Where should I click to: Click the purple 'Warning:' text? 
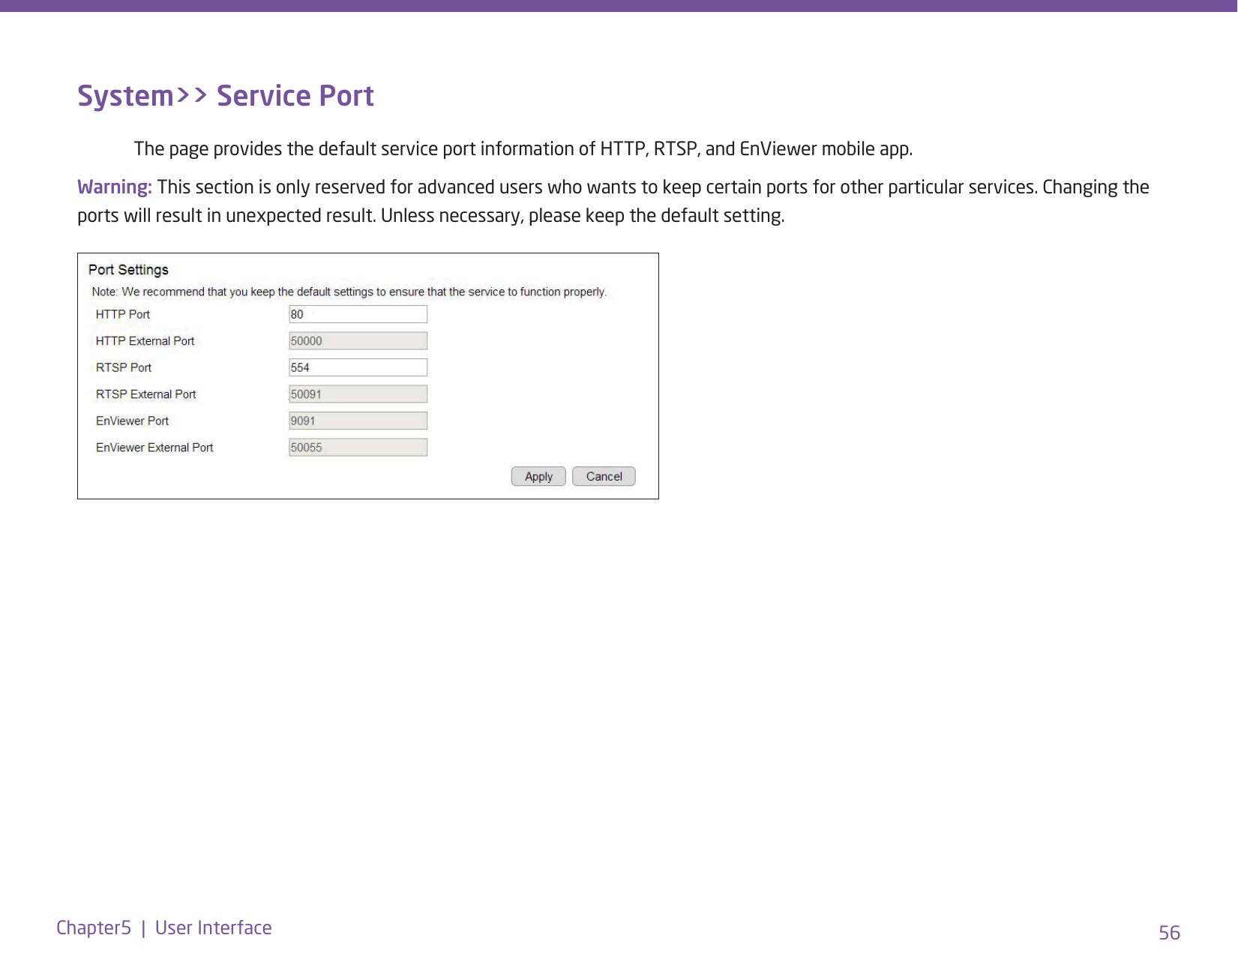point(115,187)
